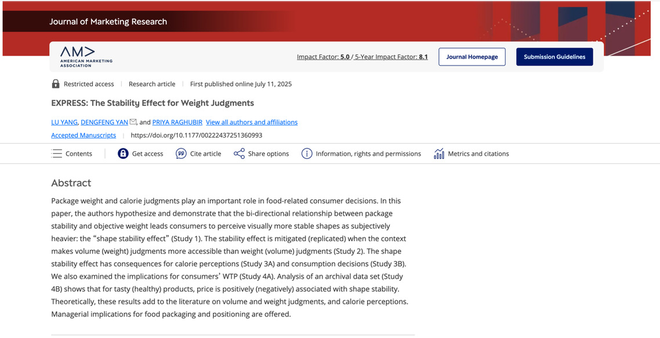Open the Journal Homepage button
The width and height of the screenshot is (660, 338).
click(x=472, y=57)
